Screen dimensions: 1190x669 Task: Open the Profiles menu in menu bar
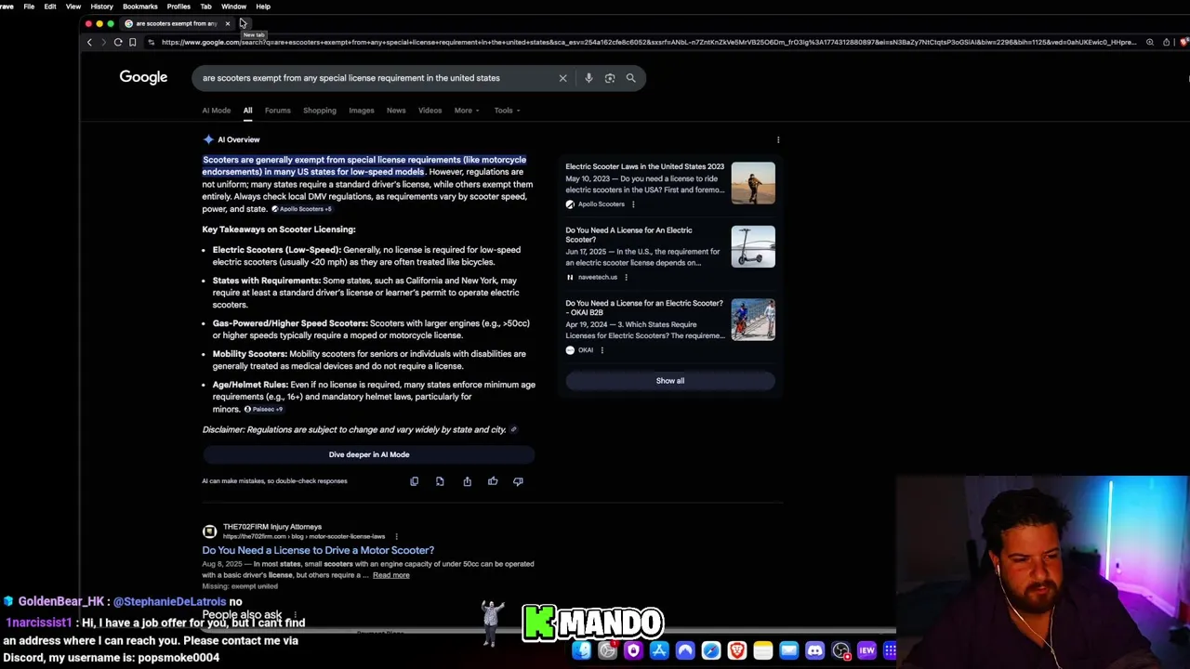(x=178, y=7)
